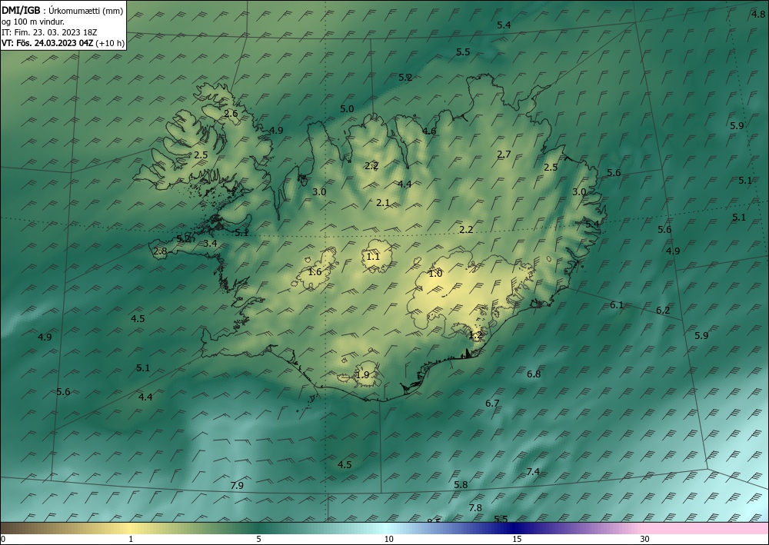Image resolution: width=769 pixels, height=545 pixels.
Task: Select the 6.1 value off the east coast
Action: pos(617,305)
